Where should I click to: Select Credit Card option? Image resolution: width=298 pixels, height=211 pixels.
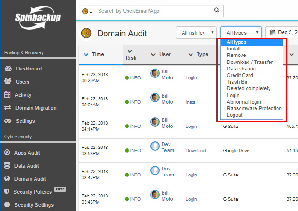(252, 75)
